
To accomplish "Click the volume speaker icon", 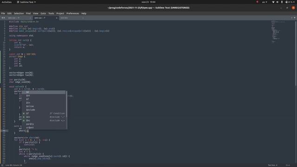I will [278, 2].
